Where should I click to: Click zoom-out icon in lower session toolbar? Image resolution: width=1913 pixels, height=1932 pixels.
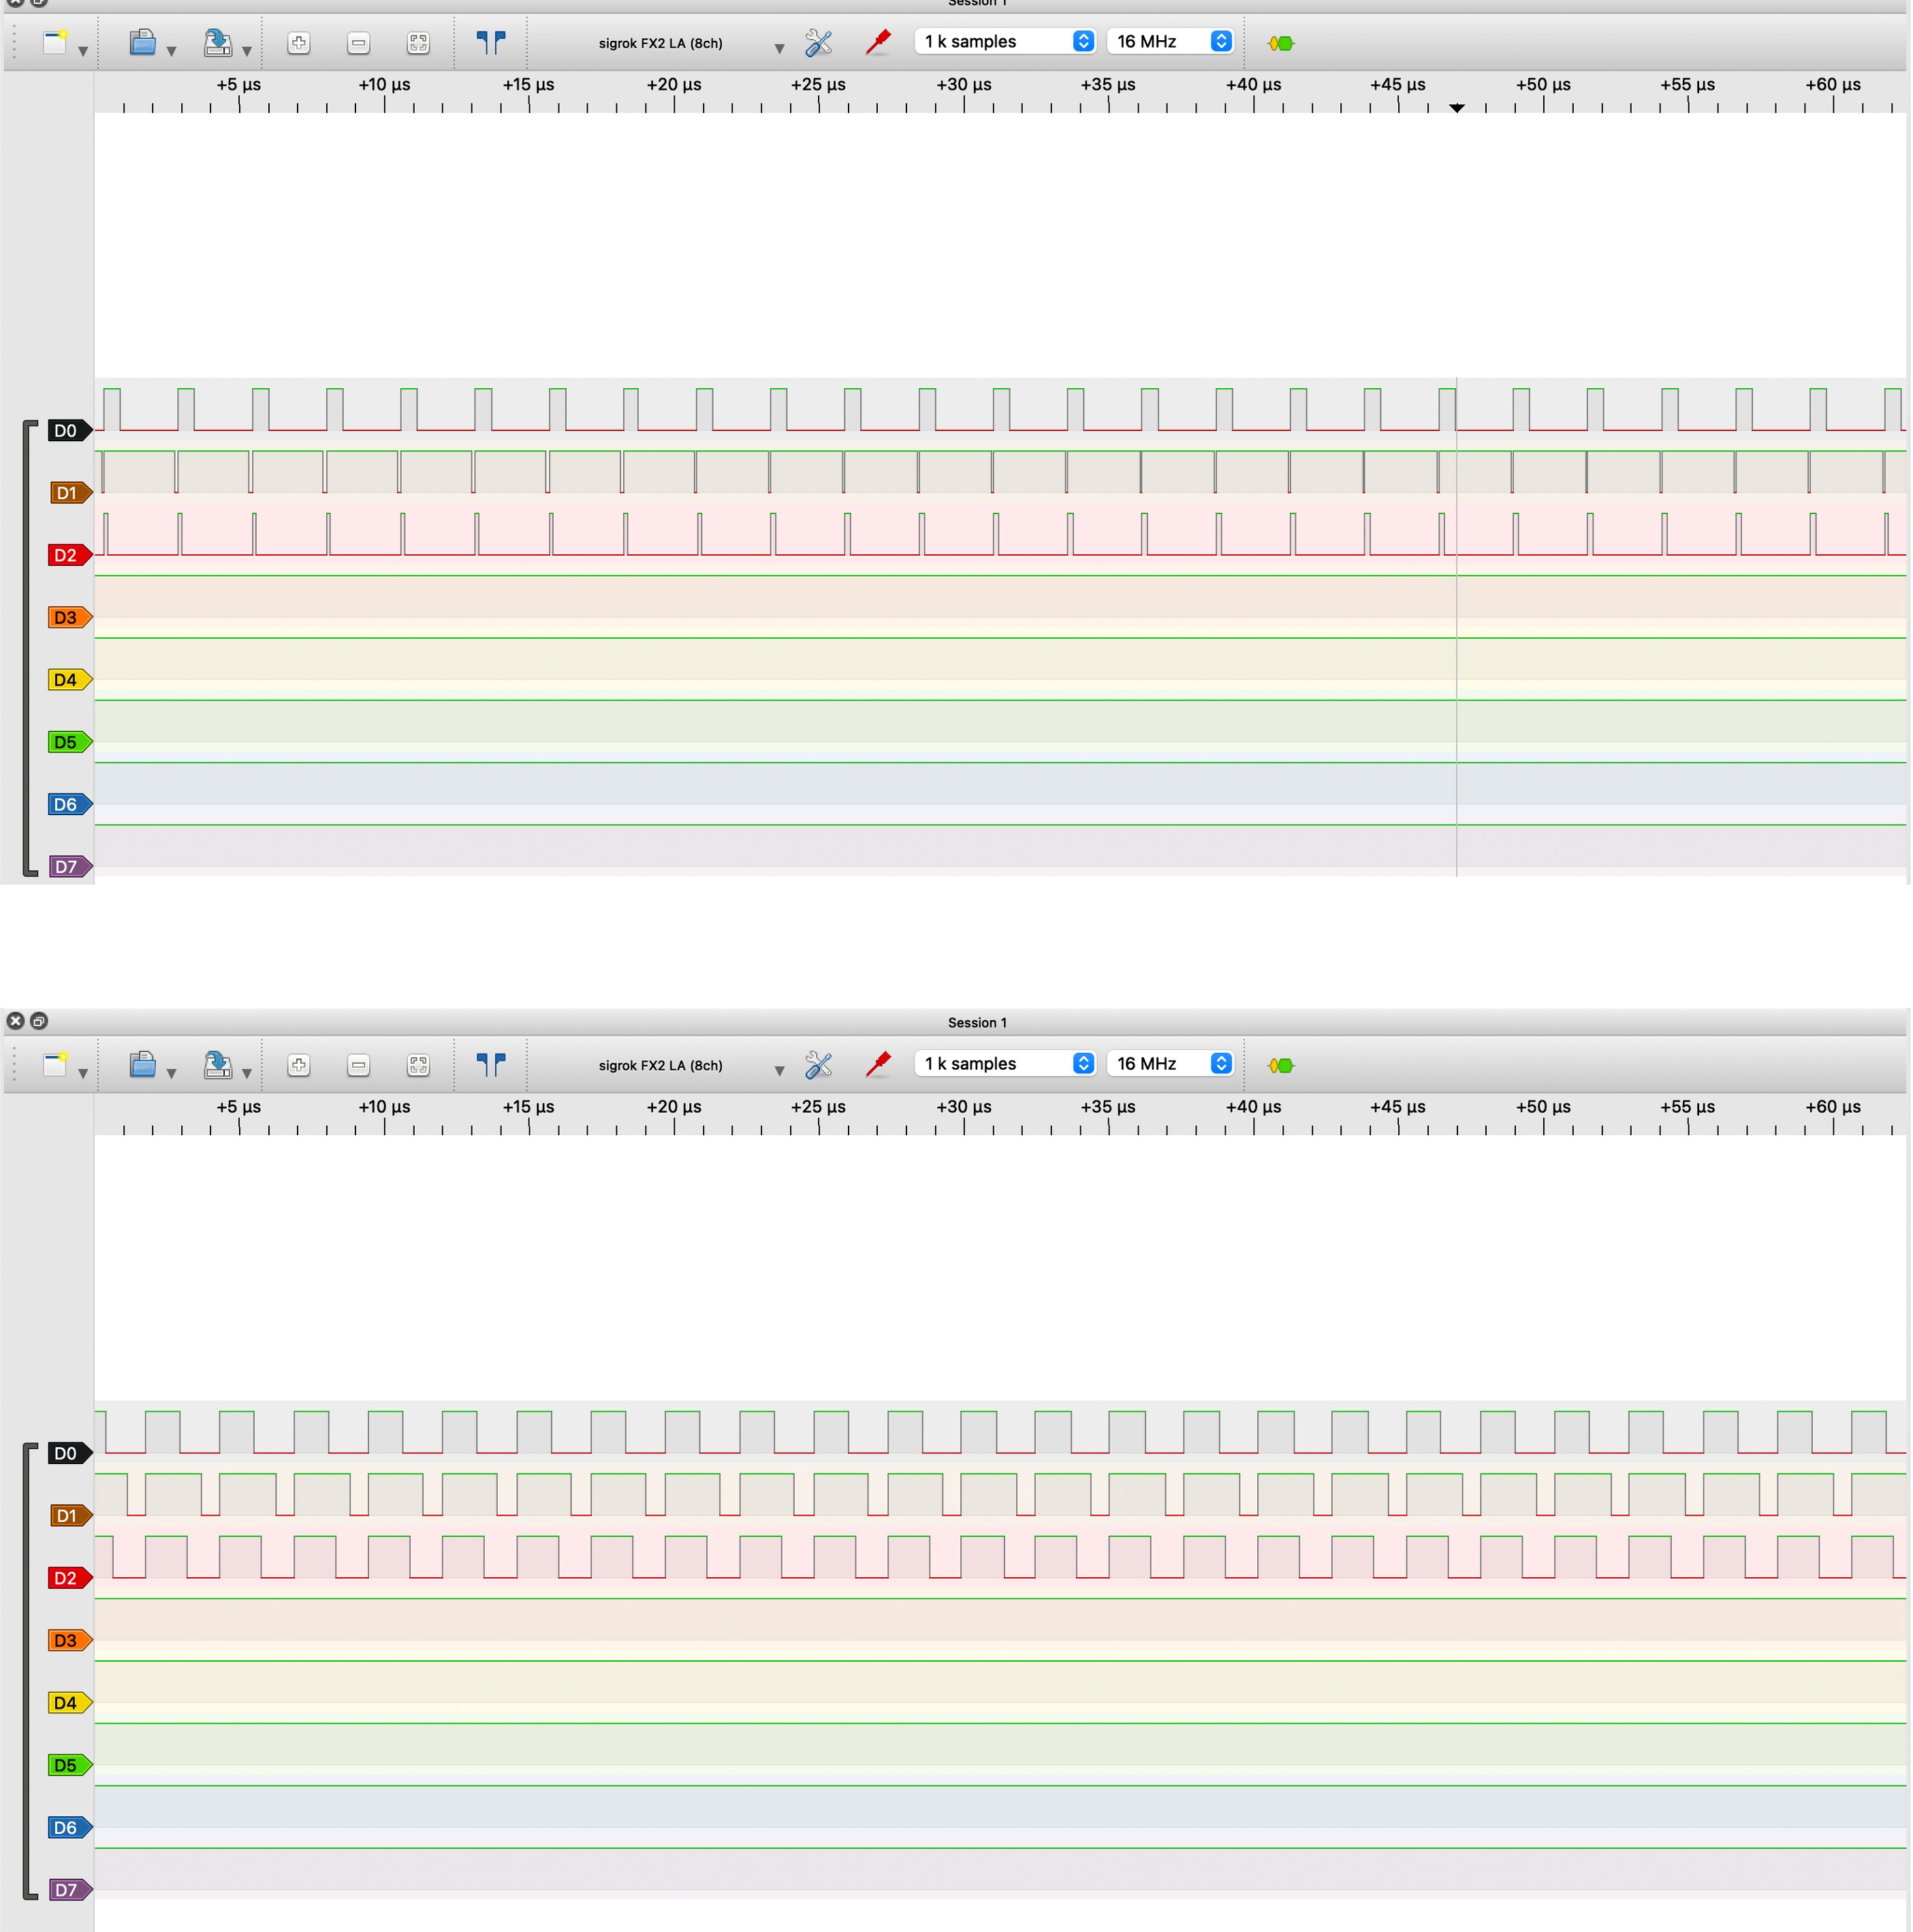point(358,1066)
